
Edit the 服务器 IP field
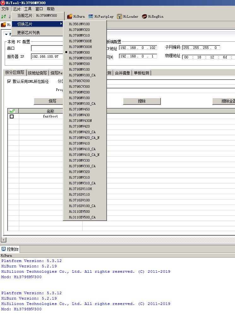(47, 57)
